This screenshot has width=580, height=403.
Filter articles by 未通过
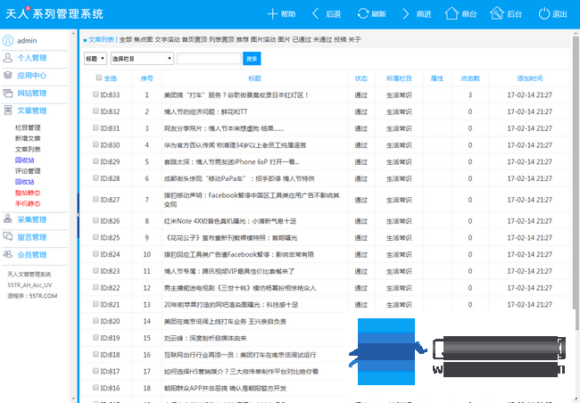point(322,39)
